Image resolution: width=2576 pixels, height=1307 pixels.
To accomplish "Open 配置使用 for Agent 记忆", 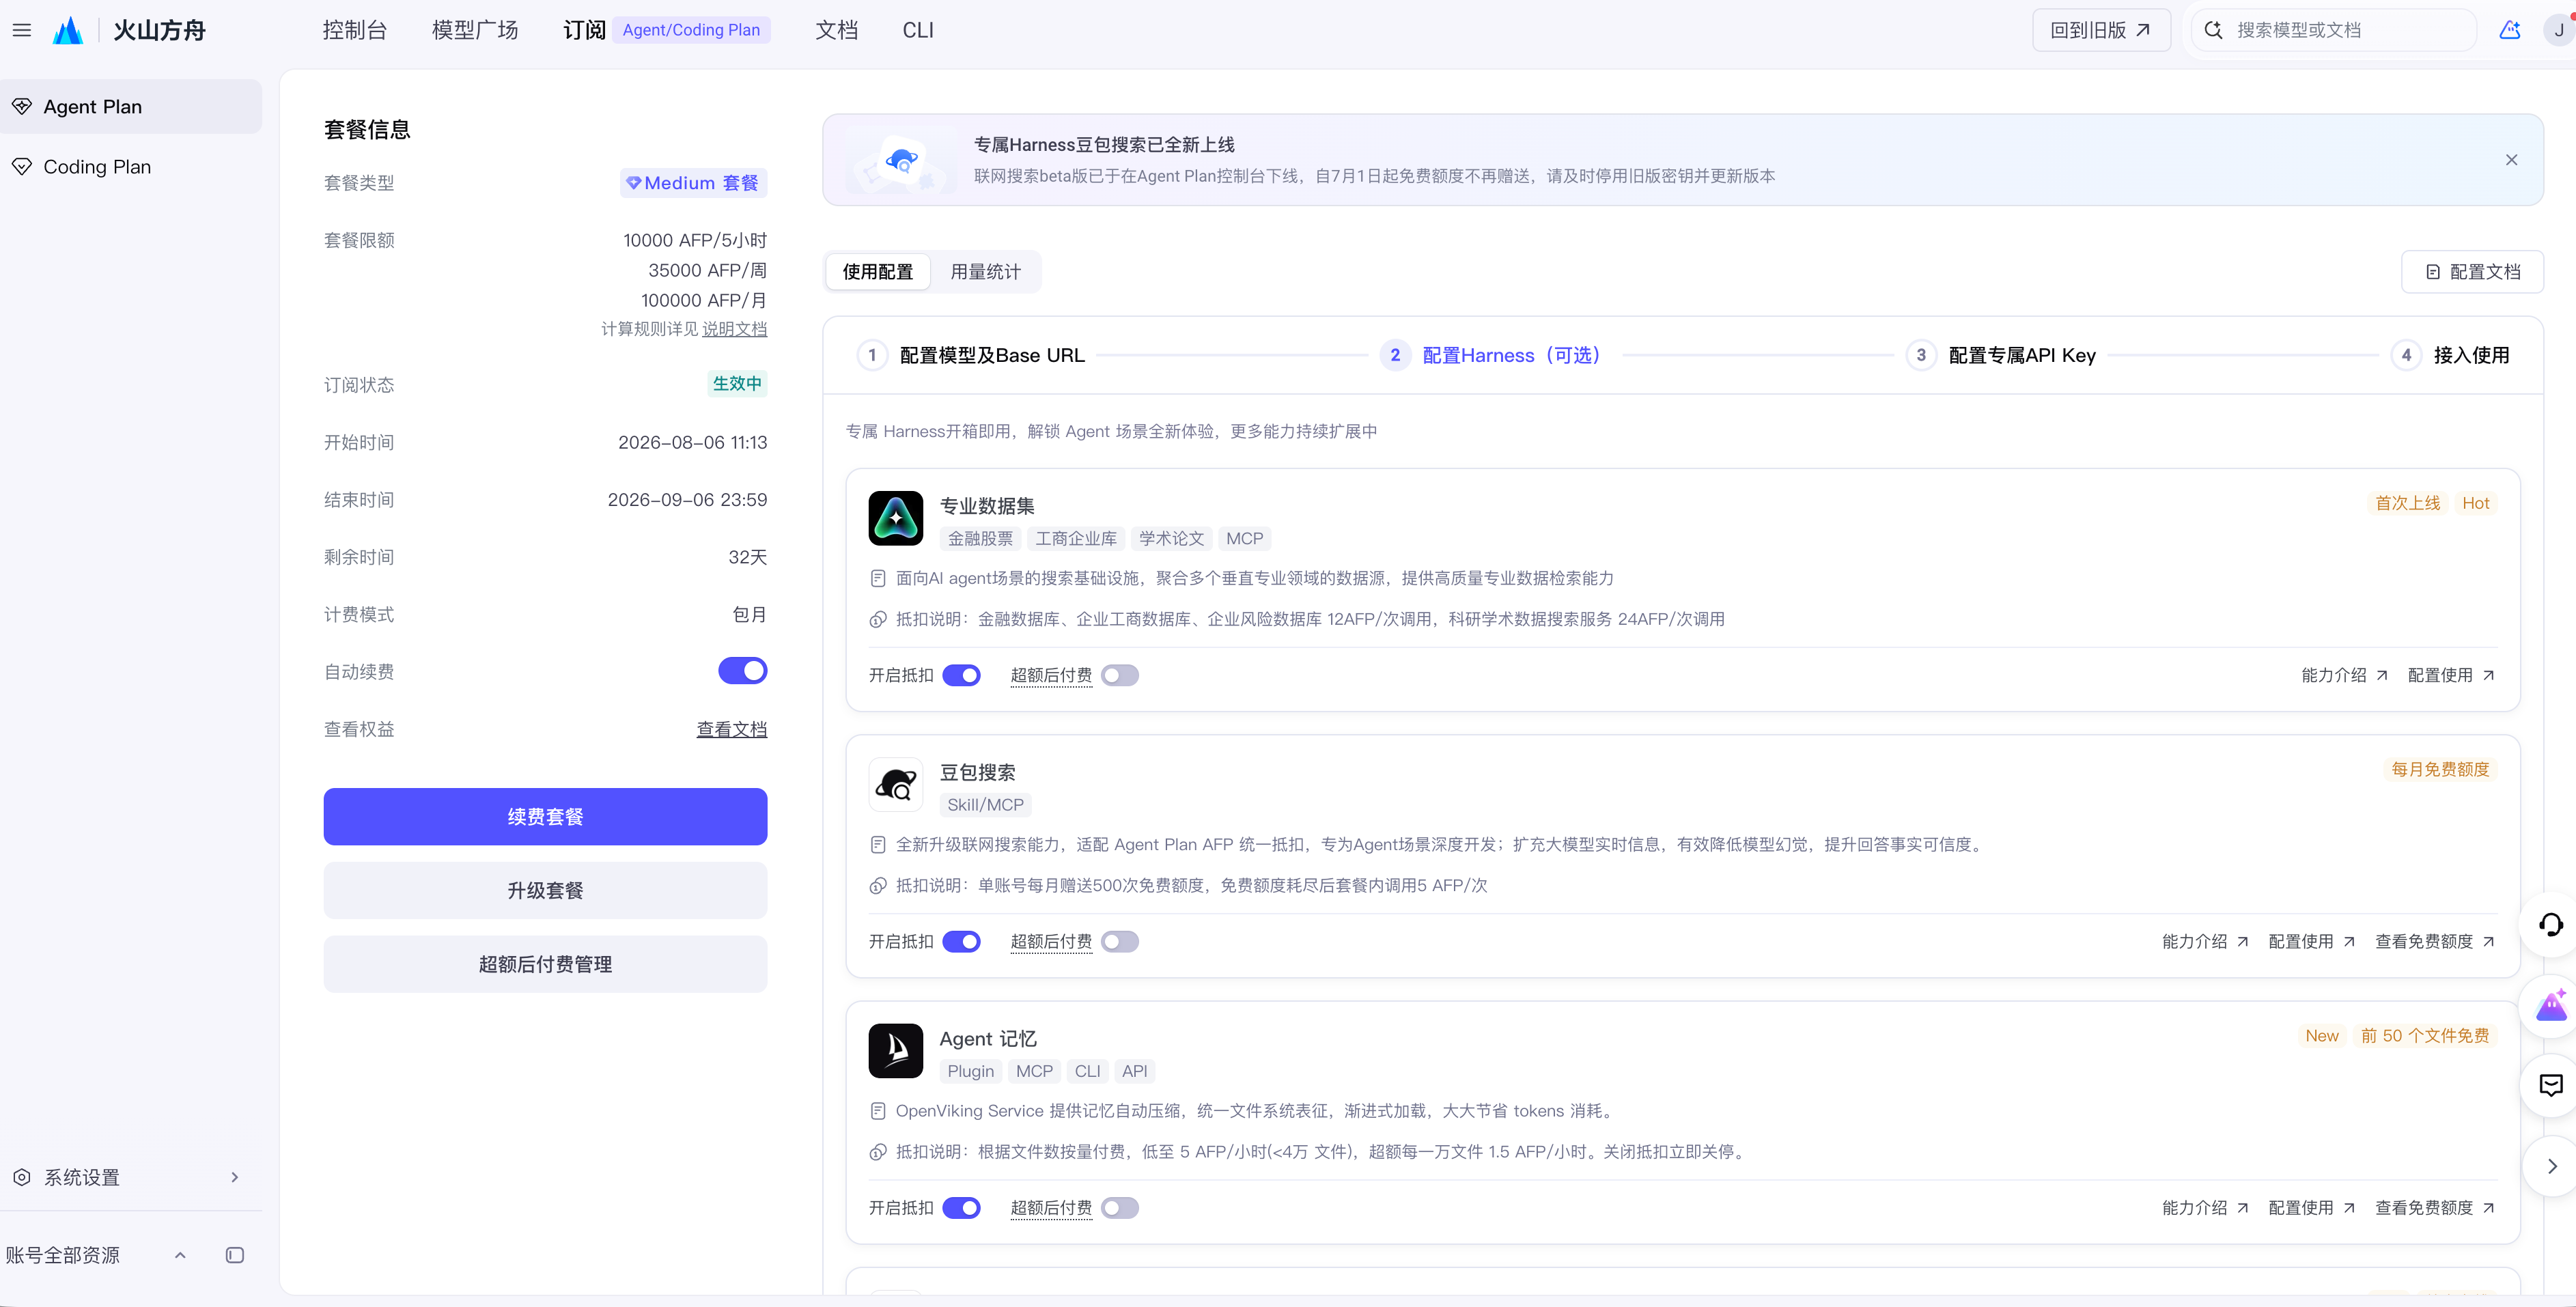I will [2311, 1207].
